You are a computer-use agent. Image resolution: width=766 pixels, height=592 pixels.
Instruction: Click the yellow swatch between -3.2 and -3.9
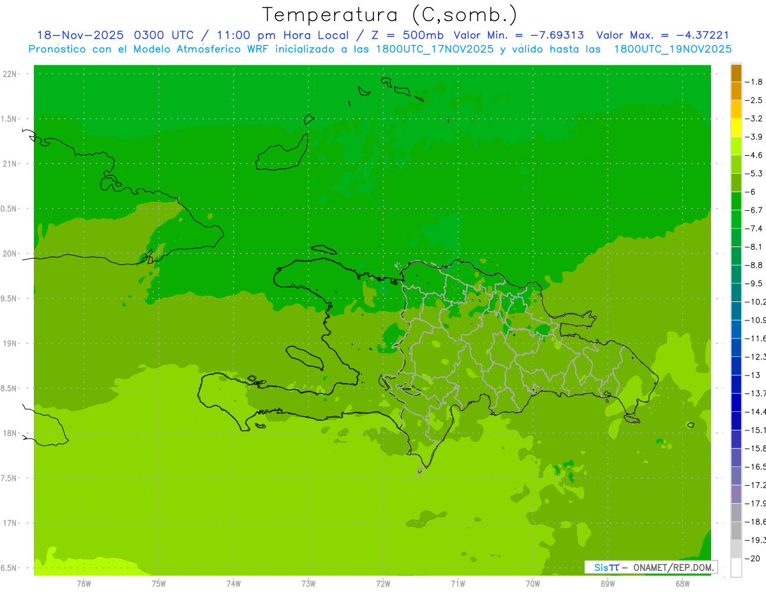point(736,128)
